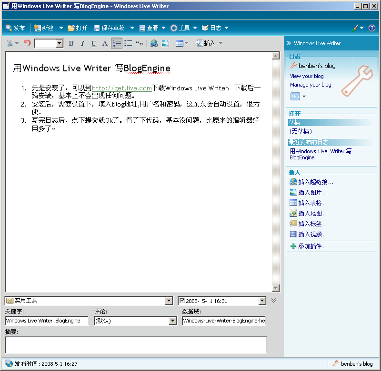Uncheck the publish date checkbox

pyautogui.click(x=182, y=301)
